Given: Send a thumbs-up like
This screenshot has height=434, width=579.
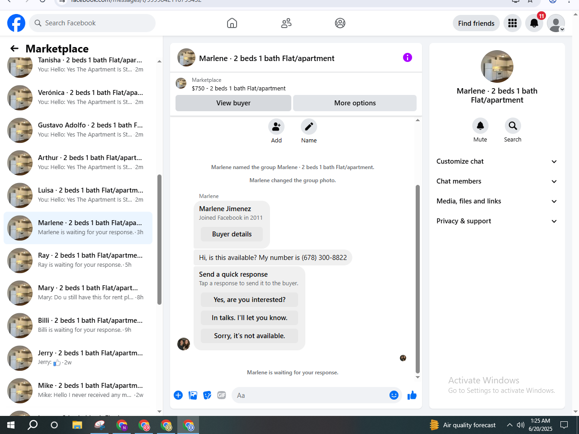Looking at the screenshot, I should click(412, 395).
